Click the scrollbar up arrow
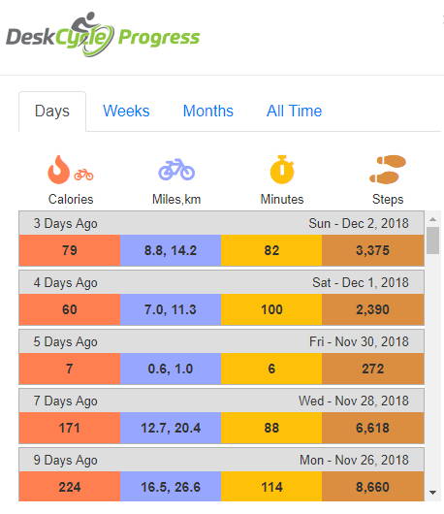Image resolution: width=444 pixels, height=514 pixels. 432,219
